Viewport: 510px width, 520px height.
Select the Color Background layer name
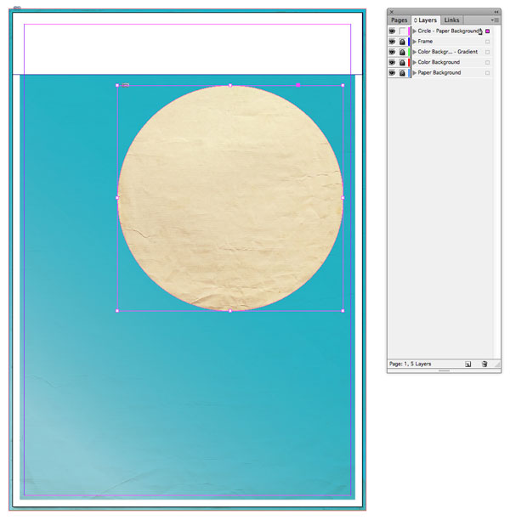439,62
